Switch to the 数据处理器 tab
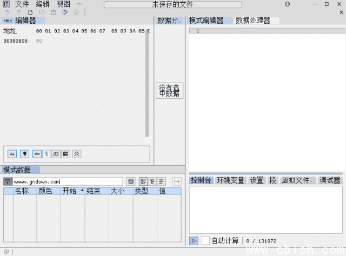This screenshot has height=256, width=346. click(x=256, y=21)
